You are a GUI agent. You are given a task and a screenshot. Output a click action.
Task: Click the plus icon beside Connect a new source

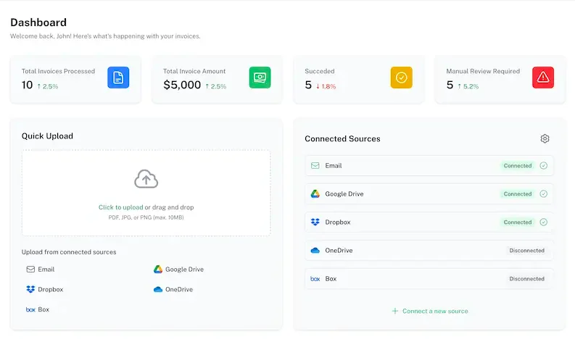coord(395,312)
